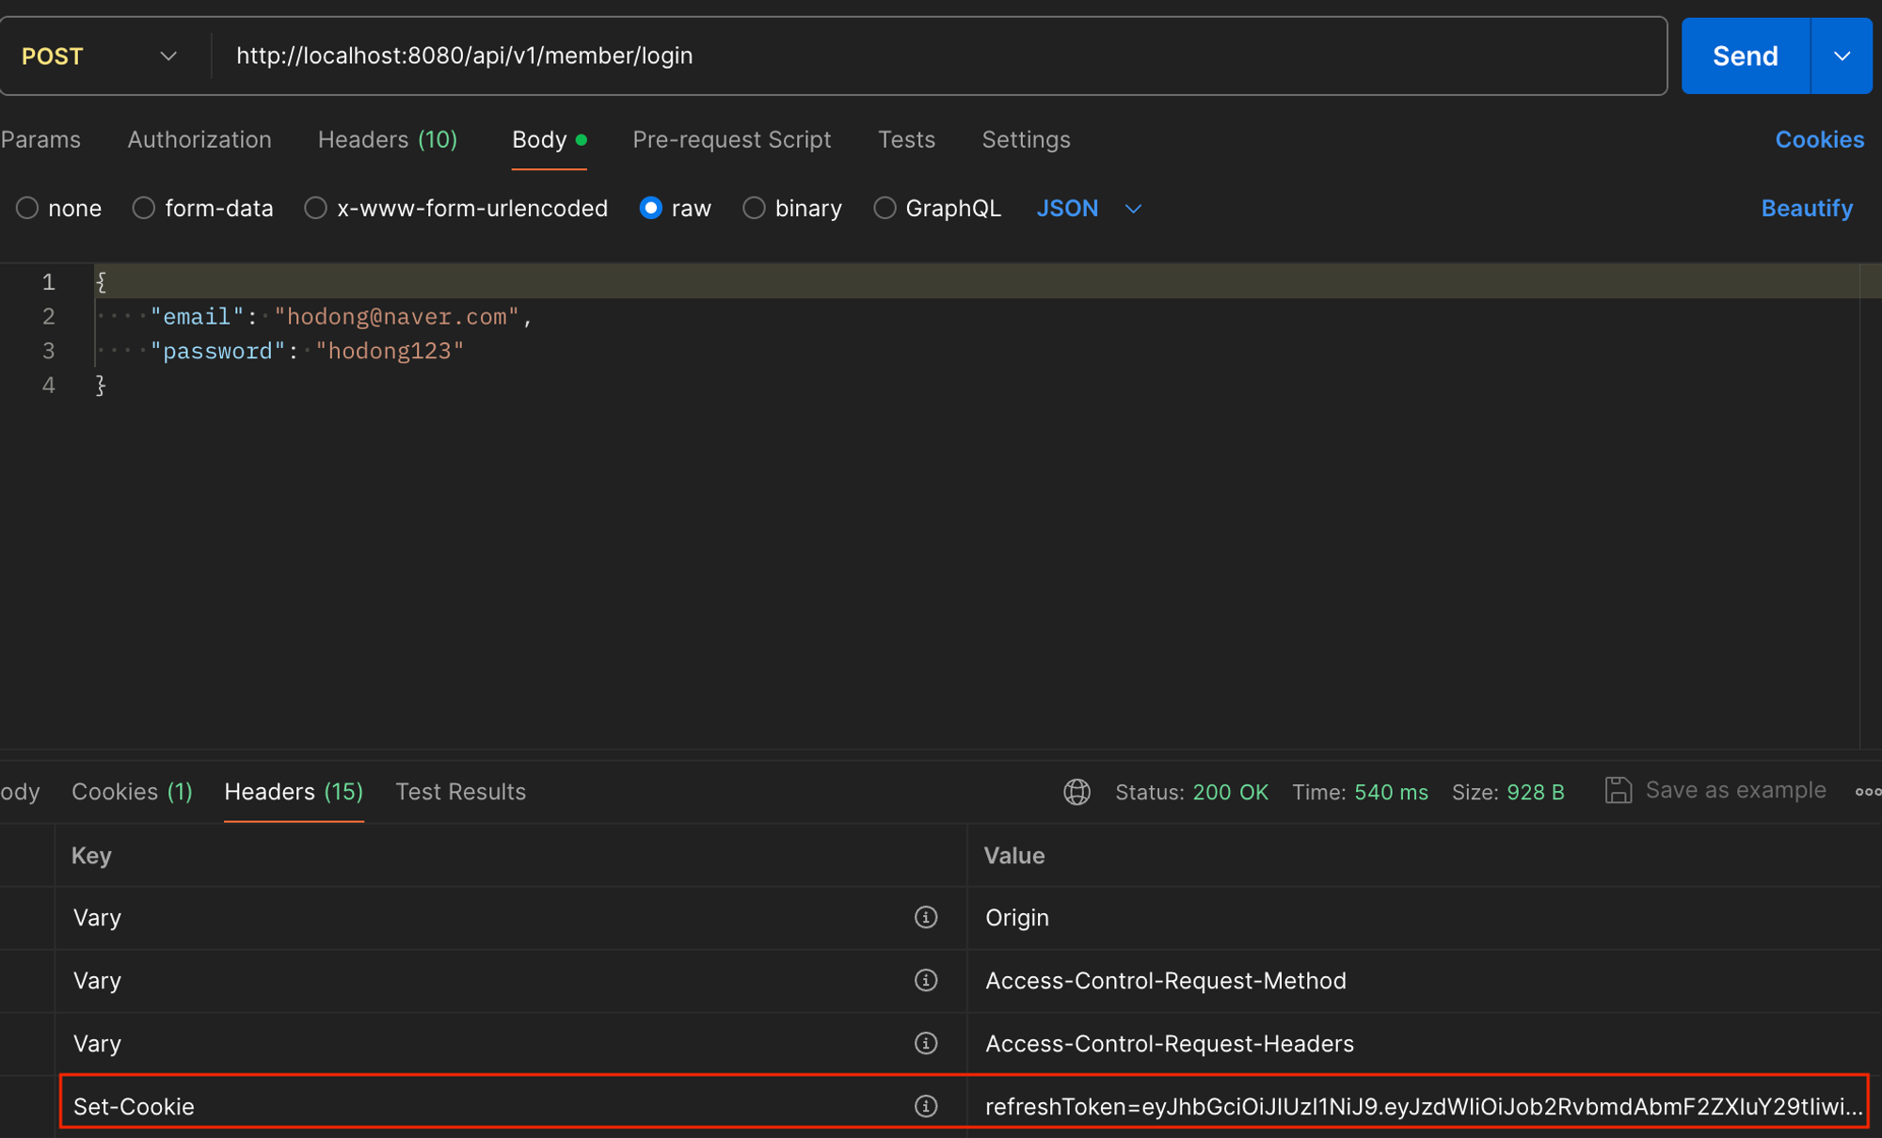Select the binary radio option
1882x1138 pixels.
click(754, 208)
